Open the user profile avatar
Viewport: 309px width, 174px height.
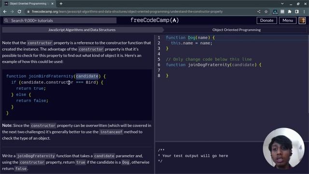(x=302, y=20)
